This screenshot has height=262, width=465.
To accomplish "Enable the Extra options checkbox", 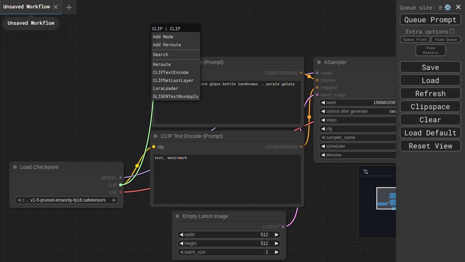I will (x=452, y=31).
